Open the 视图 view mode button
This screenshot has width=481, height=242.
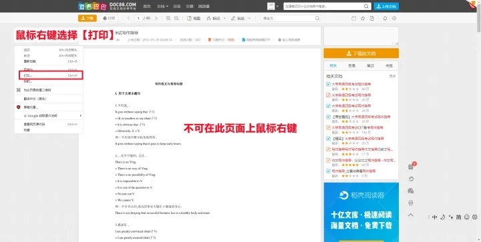[x=194, y=19]
